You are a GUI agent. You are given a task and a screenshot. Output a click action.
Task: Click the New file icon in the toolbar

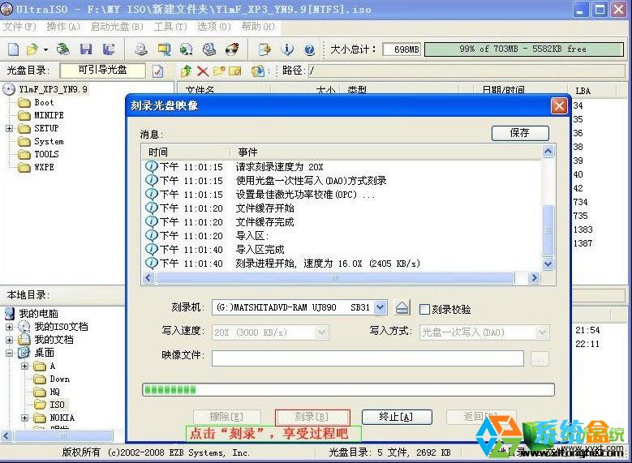[x=12, y=49]
